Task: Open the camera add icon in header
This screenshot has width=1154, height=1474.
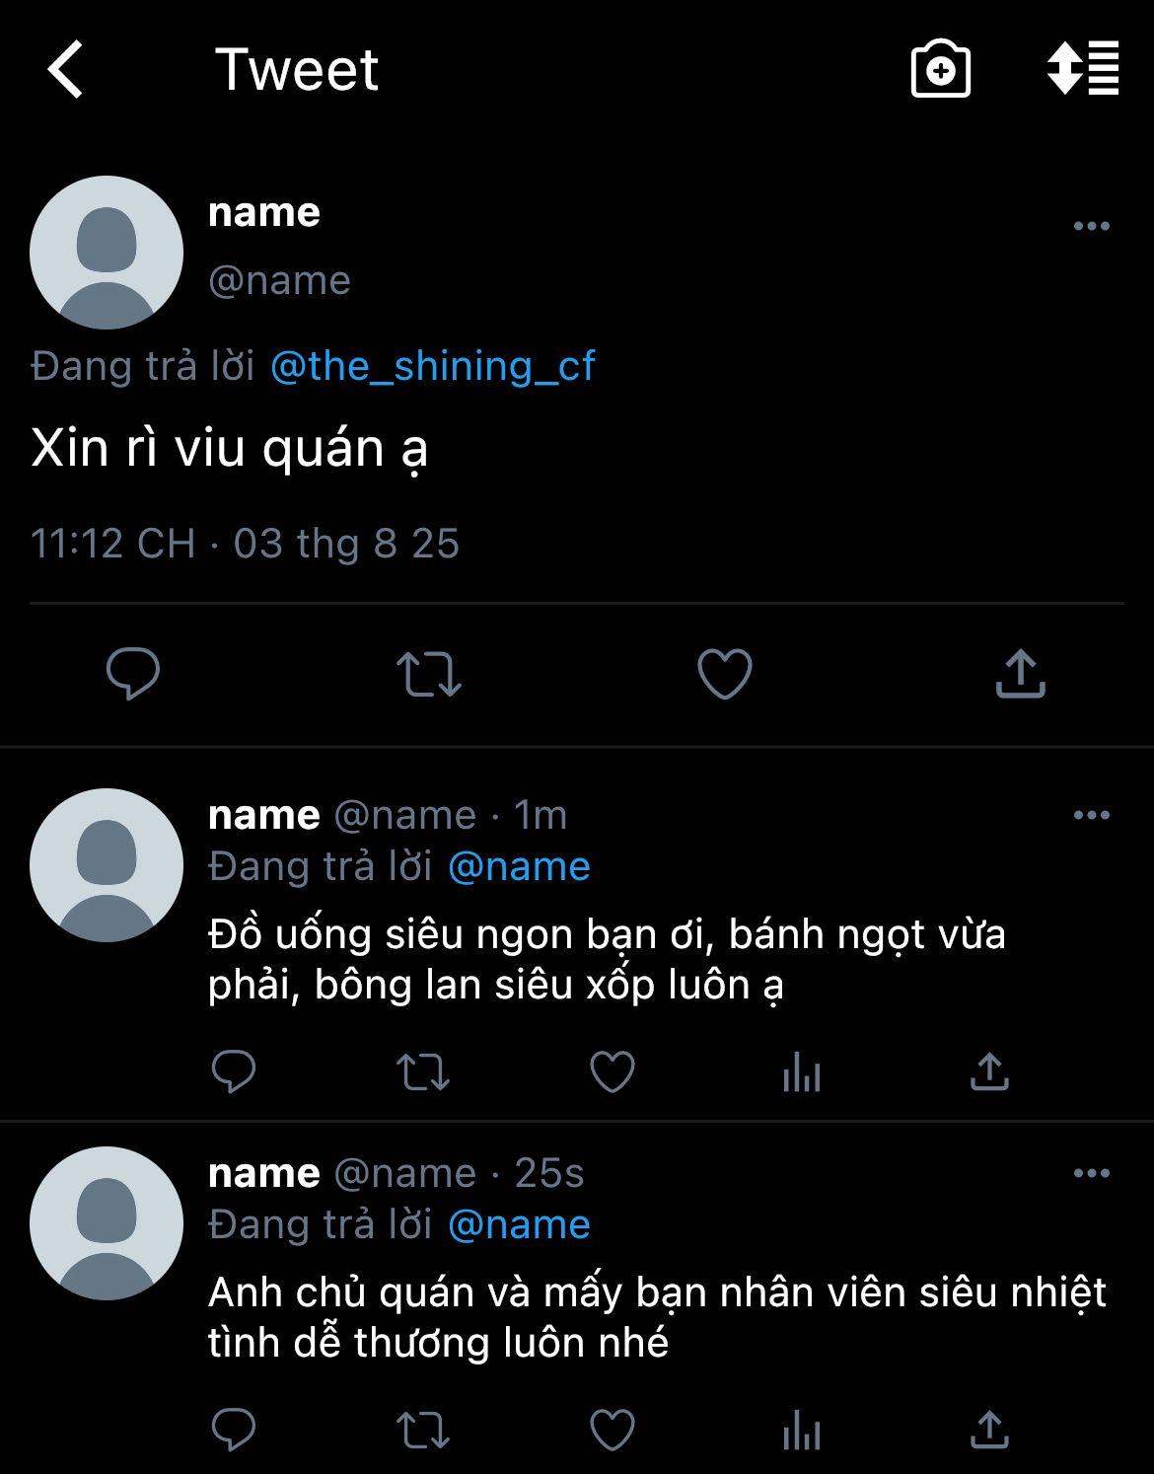Action: tap(940, 69)
